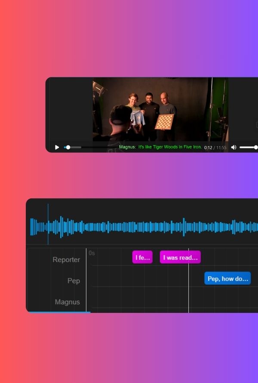258x383 pixels.
Task: Click the video seek bar handle
Action: [x=68, y=147]
